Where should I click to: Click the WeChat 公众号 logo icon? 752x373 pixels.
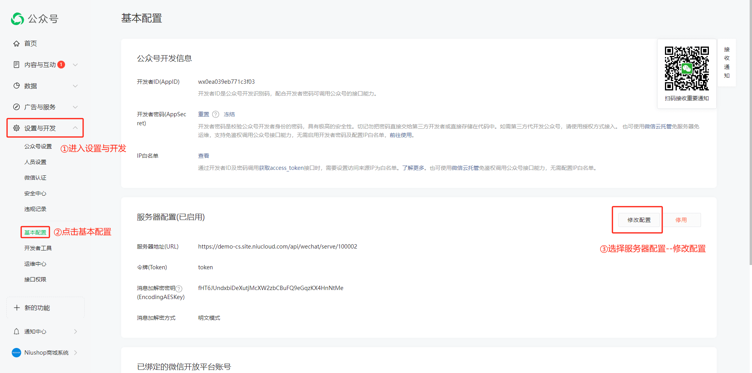(18, 19)
